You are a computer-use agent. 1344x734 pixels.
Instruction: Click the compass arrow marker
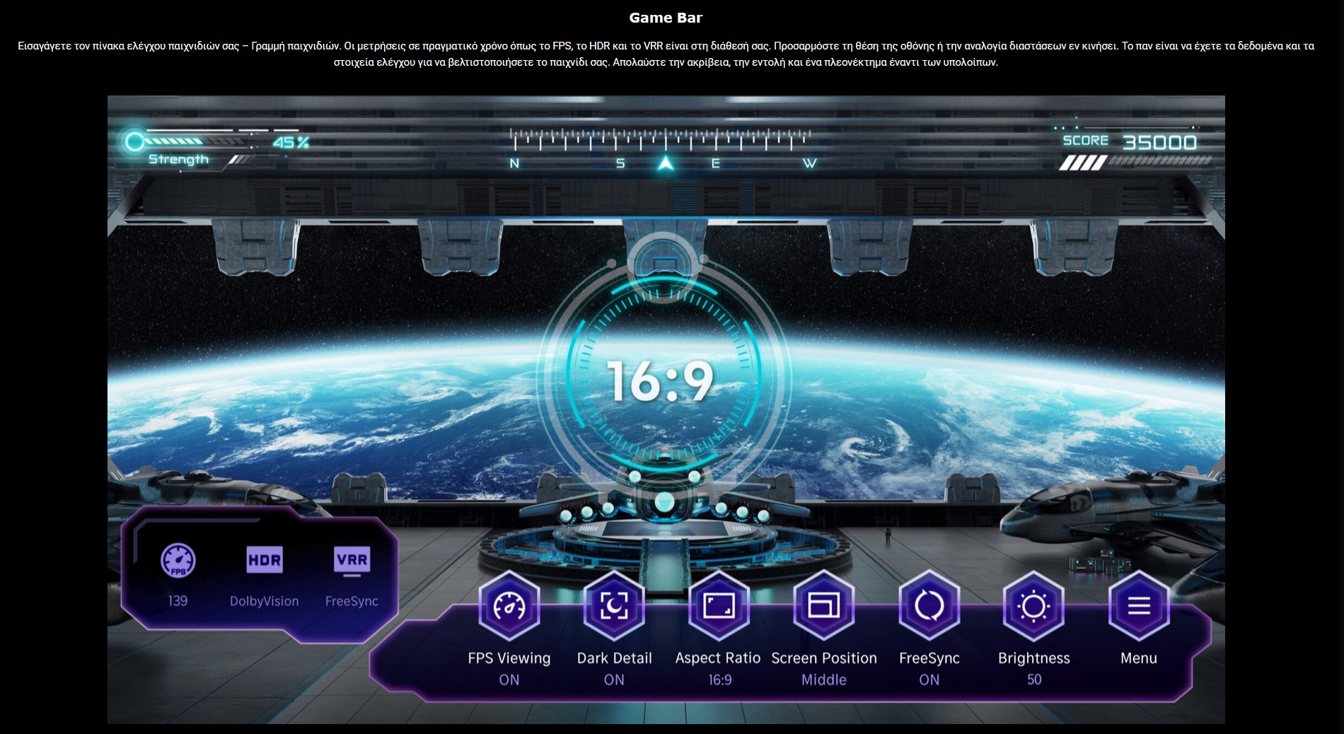click(665, 163)
